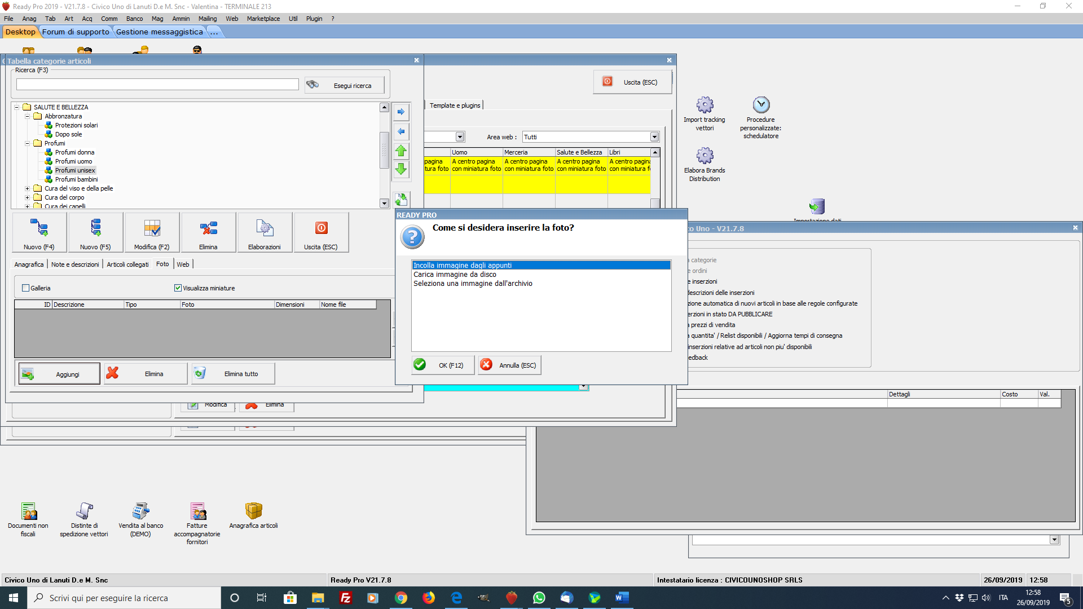Uncheck Visualizza miniature checkbox
This screenshot has height=609, width=1083.
point(178,288)
